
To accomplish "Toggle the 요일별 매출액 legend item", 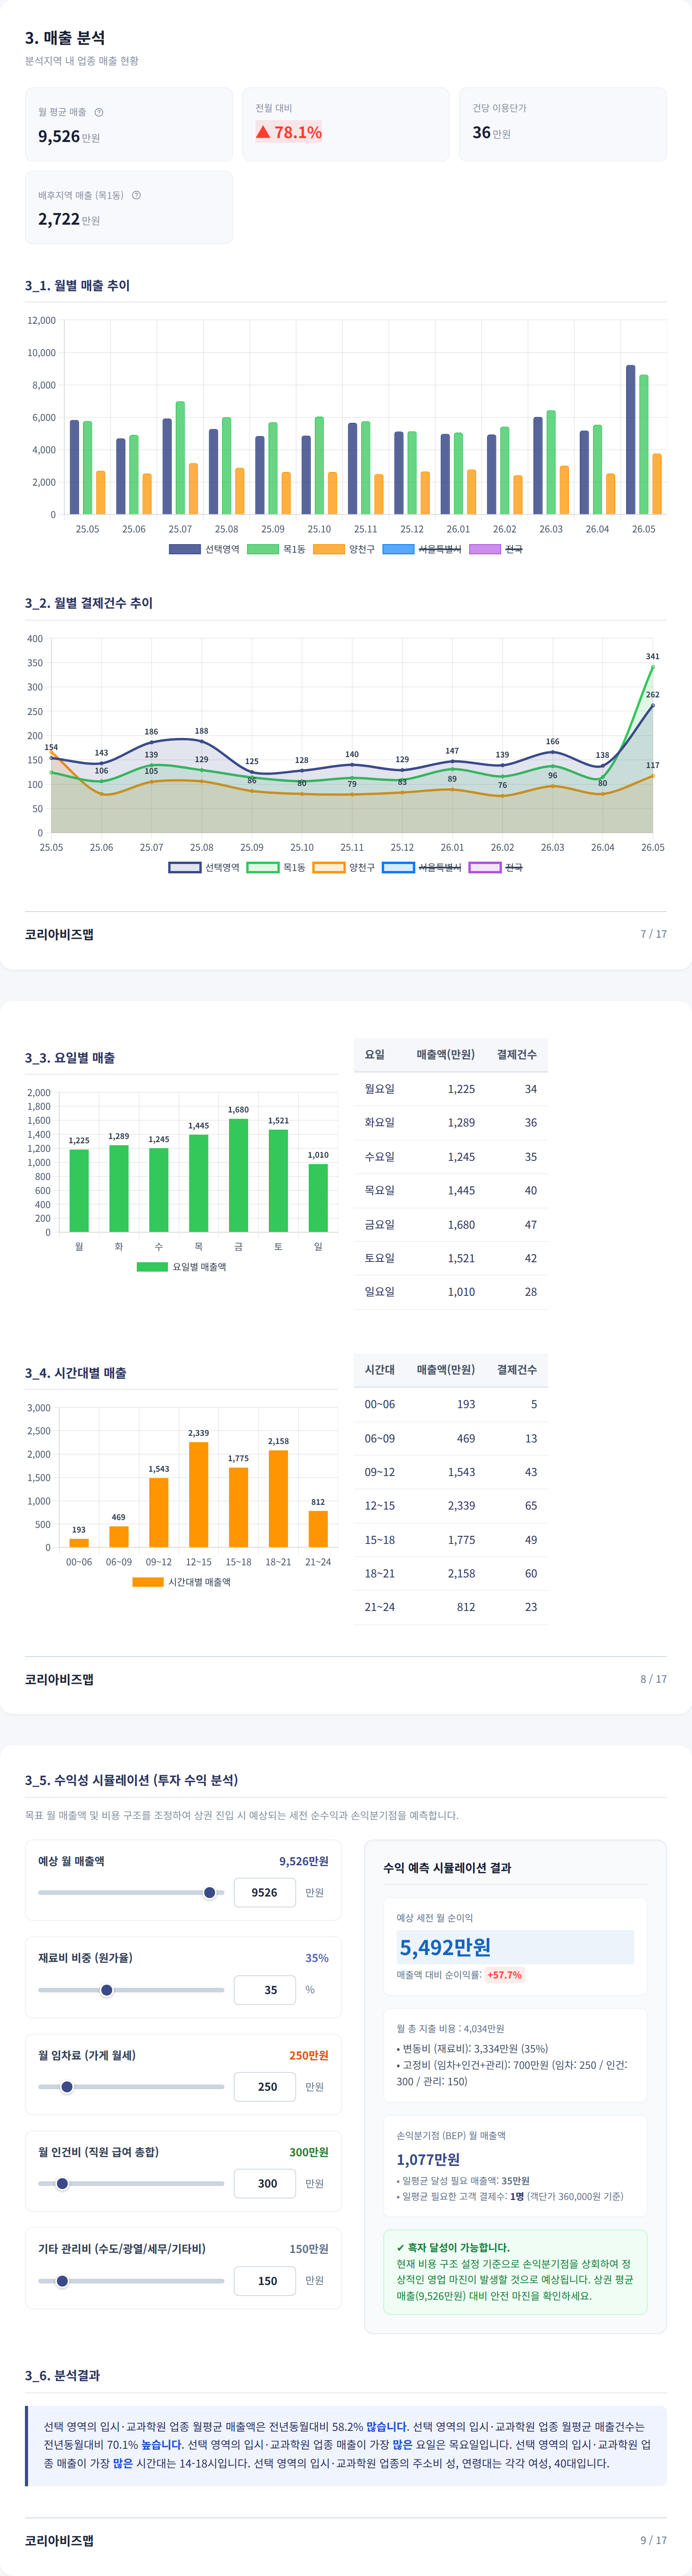I will 181,1266.
